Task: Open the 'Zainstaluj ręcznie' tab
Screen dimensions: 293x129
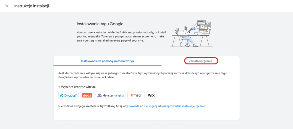Action: tap(201, 61)
